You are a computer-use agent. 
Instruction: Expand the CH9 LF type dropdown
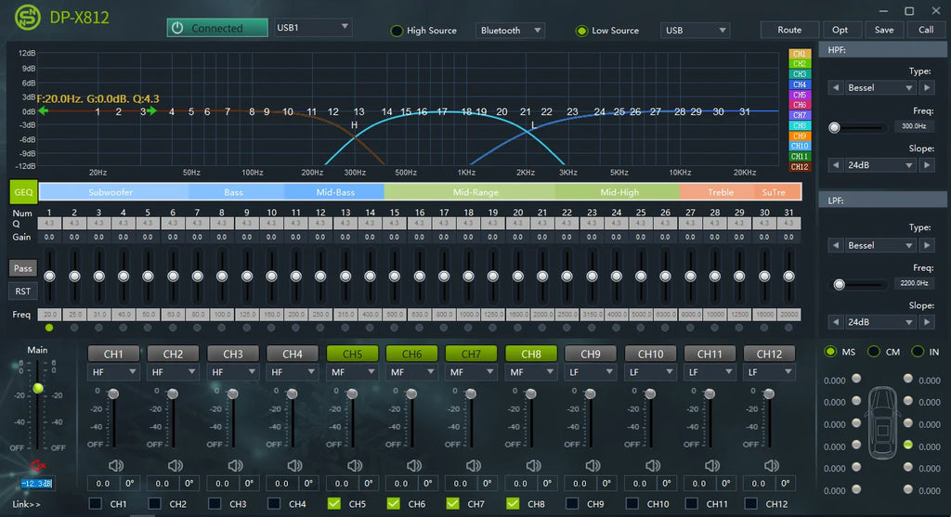coord(591,372)
